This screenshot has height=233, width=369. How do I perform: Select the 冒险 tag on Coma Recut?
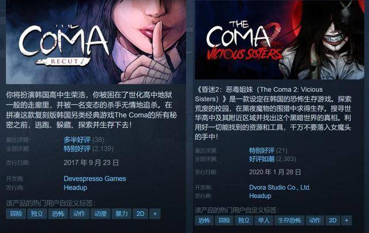tap(16, 214)
